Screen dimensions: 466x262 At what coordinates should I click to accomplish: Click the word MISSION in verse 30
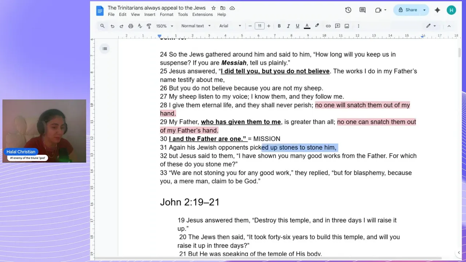(266, 139)
